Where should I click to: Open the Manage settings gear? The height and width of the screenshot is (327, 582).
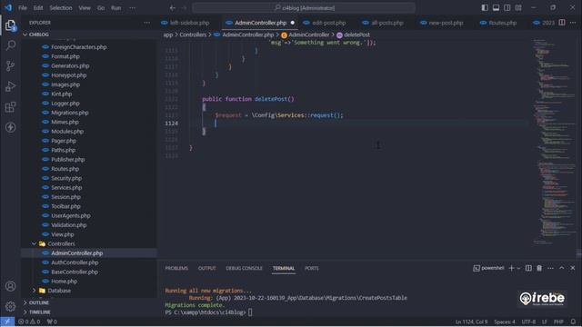10,306
